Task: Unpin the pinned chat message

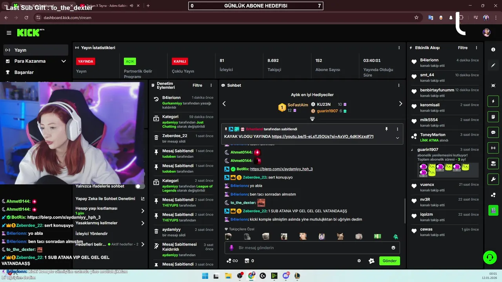Action: [386, 129]
